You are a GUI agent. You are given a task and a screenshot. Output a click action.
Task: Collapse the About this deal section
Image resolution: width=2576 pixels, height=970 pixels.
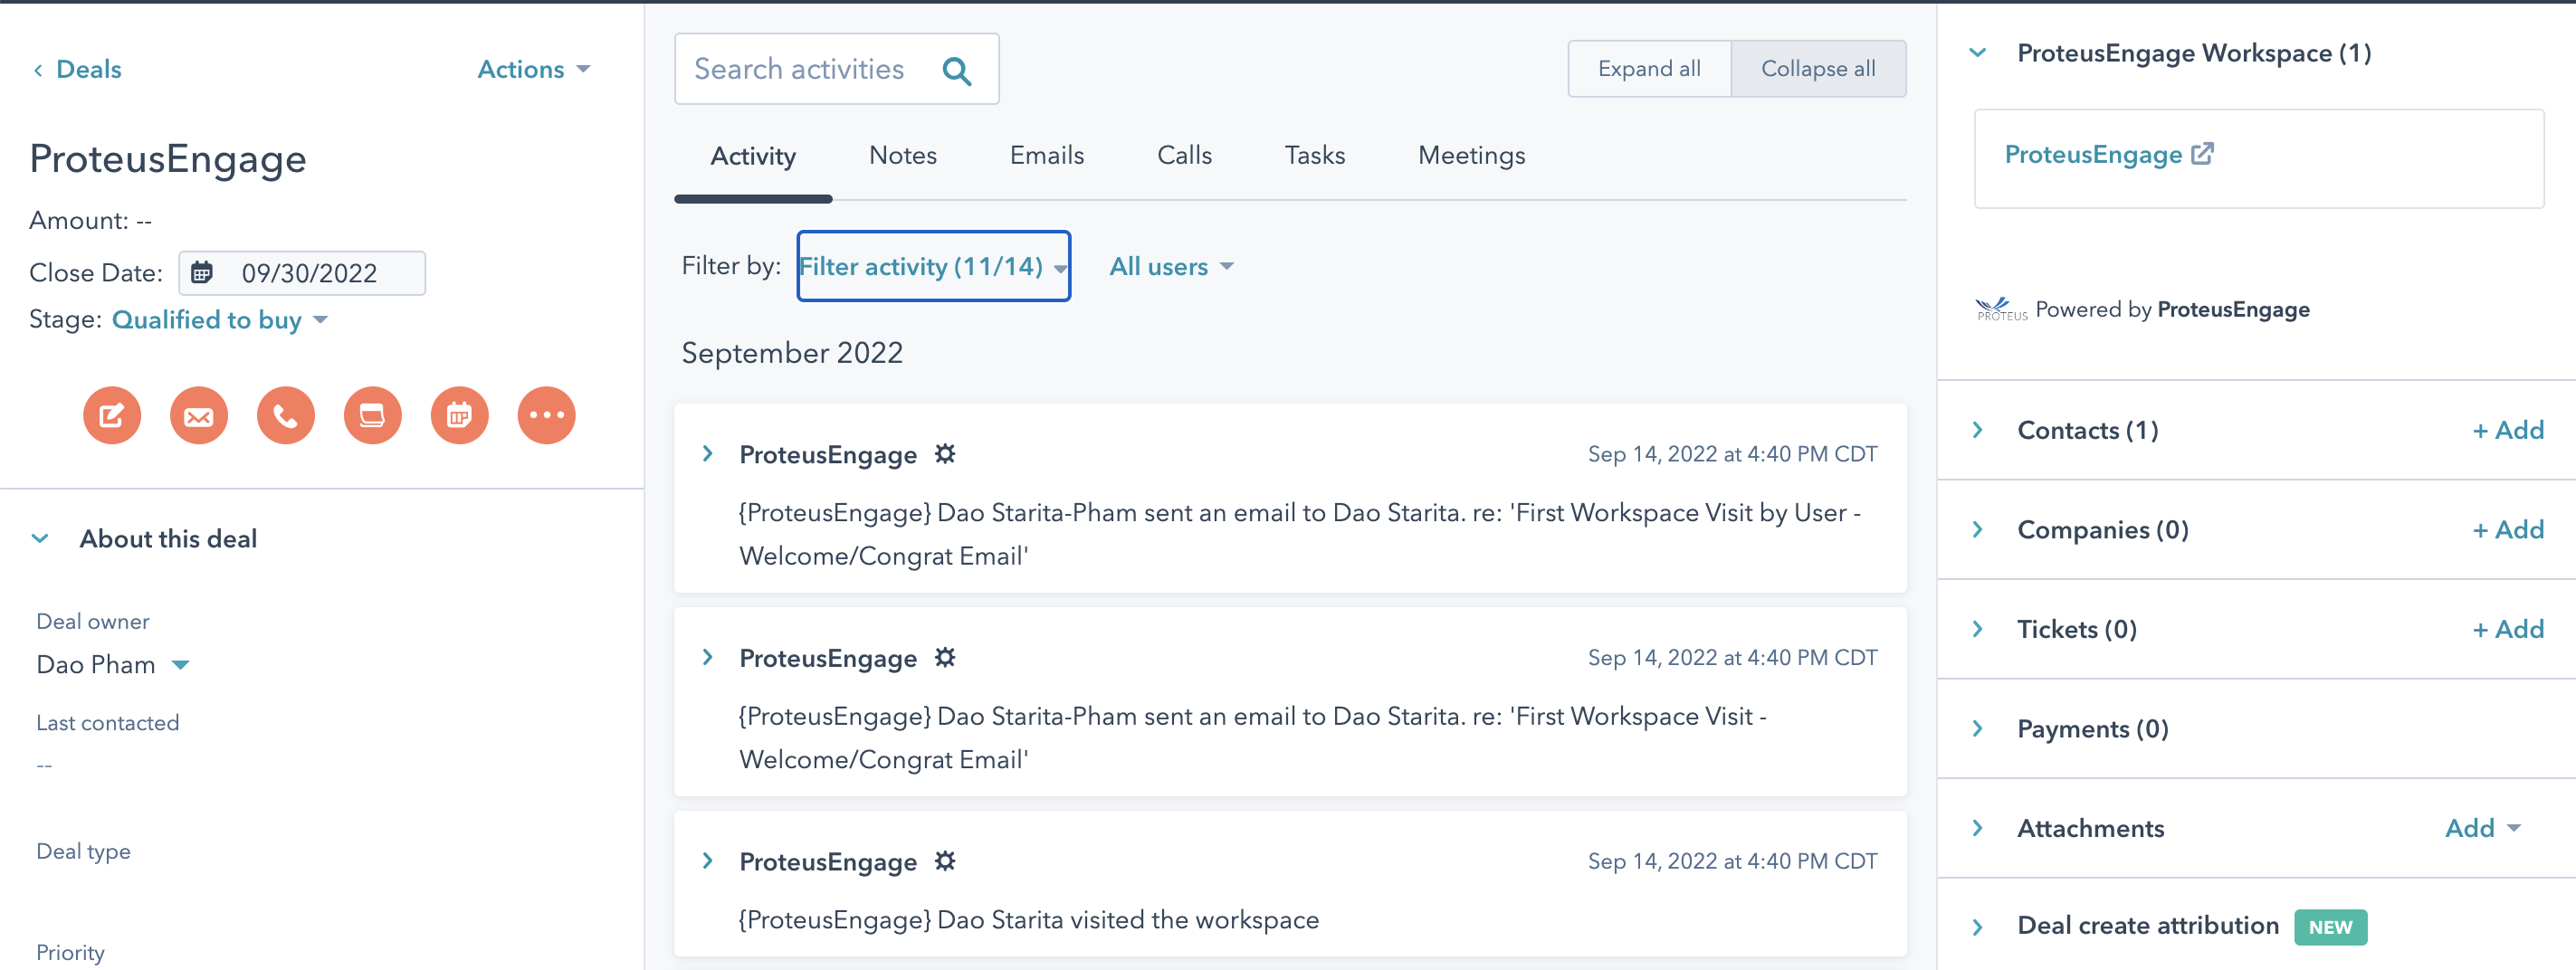tap(40, 538)
